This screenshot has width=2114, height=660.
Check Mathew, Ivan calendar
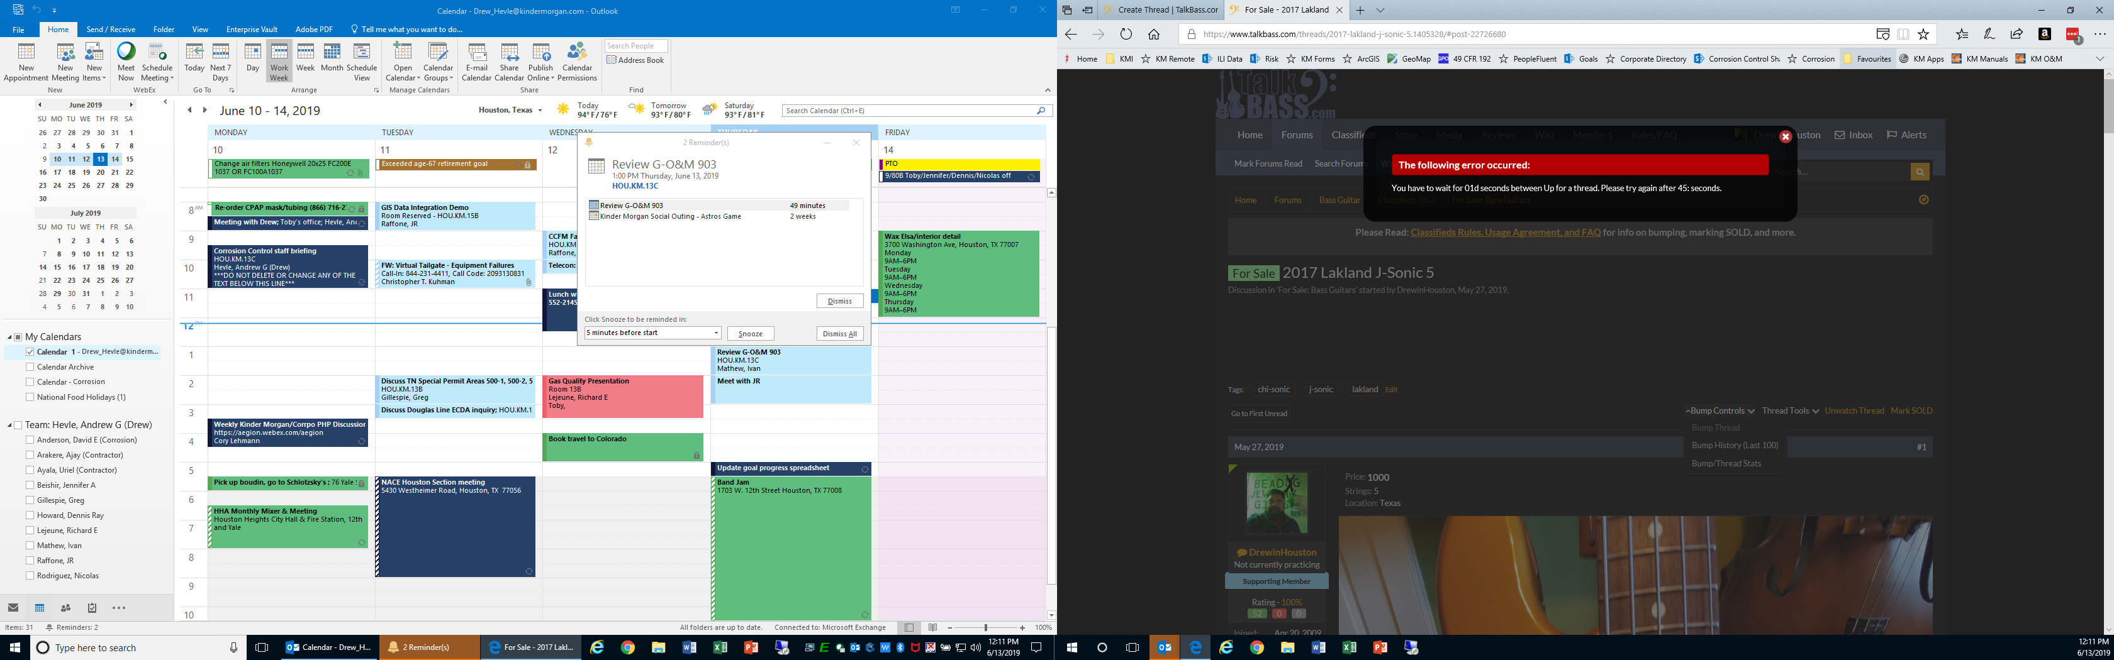point(30,545)
